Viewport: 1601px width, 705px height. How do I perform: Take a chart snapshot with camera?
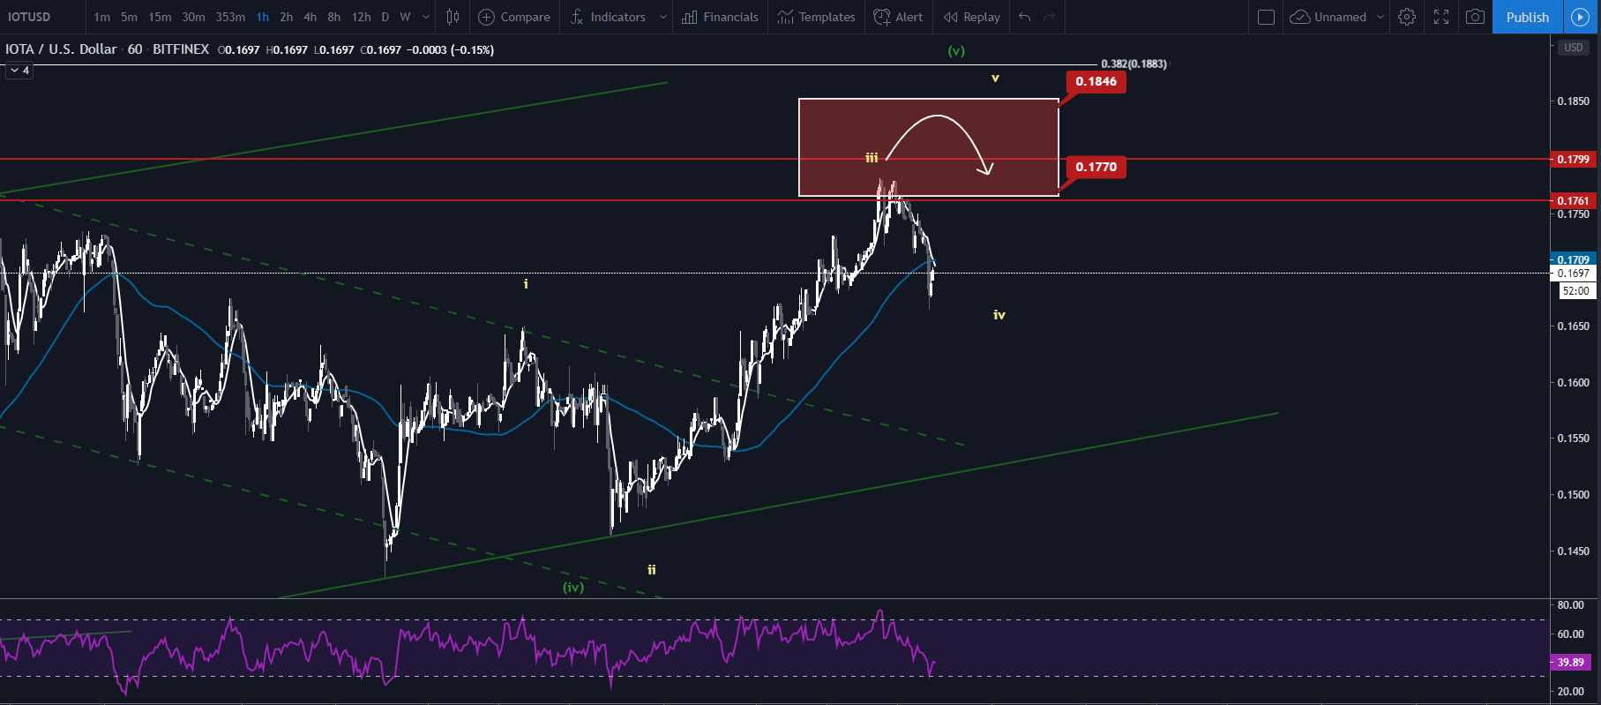pyautogui.click(x=1475, y=17)
